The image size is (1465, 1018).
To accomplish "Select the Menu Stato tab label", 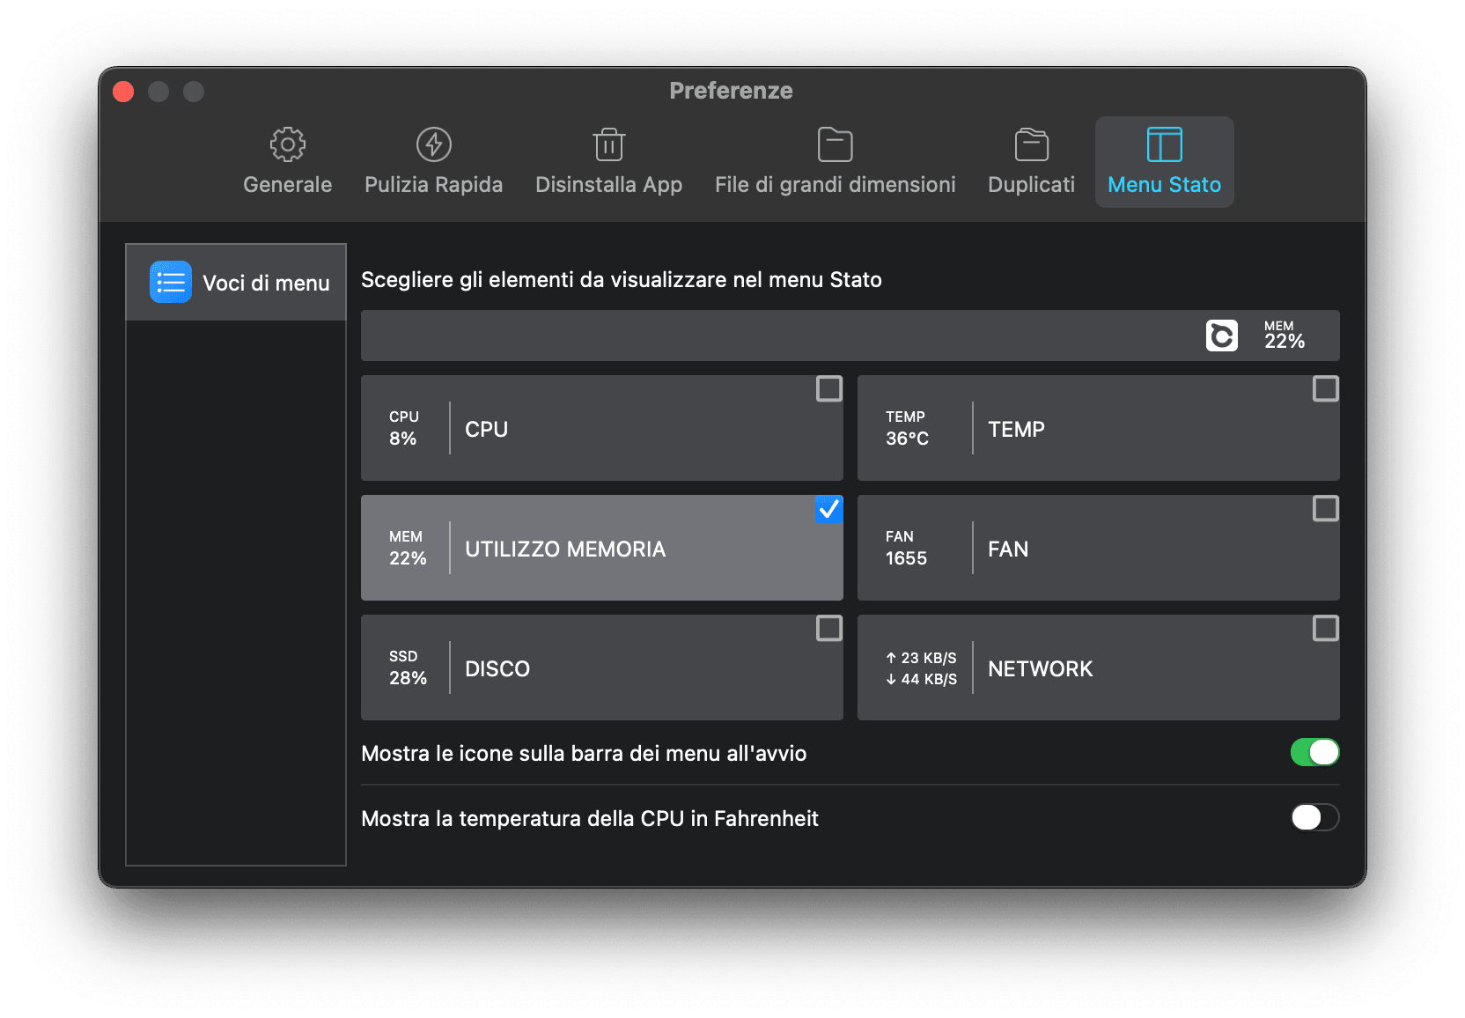I will click(1164, 185).
